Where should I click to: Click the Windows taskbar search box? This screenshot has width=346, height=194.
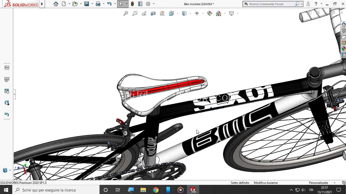click(56, 190)
